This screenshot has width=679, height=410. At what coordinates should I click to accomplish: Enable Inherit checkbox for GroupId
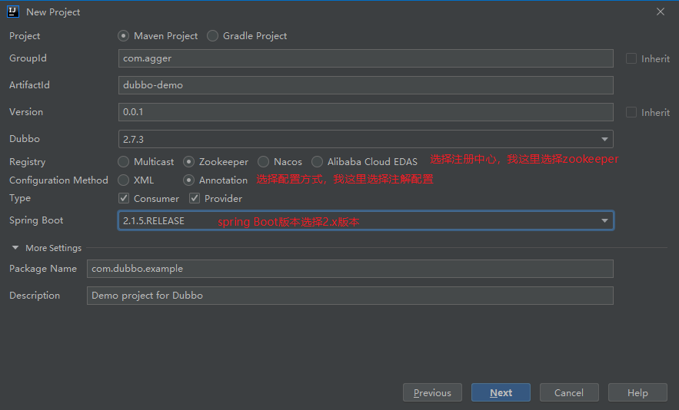631,58
